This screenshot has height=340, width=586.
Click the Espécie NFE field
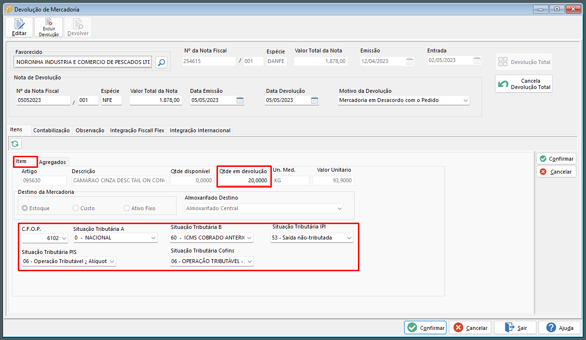point(111,100)
